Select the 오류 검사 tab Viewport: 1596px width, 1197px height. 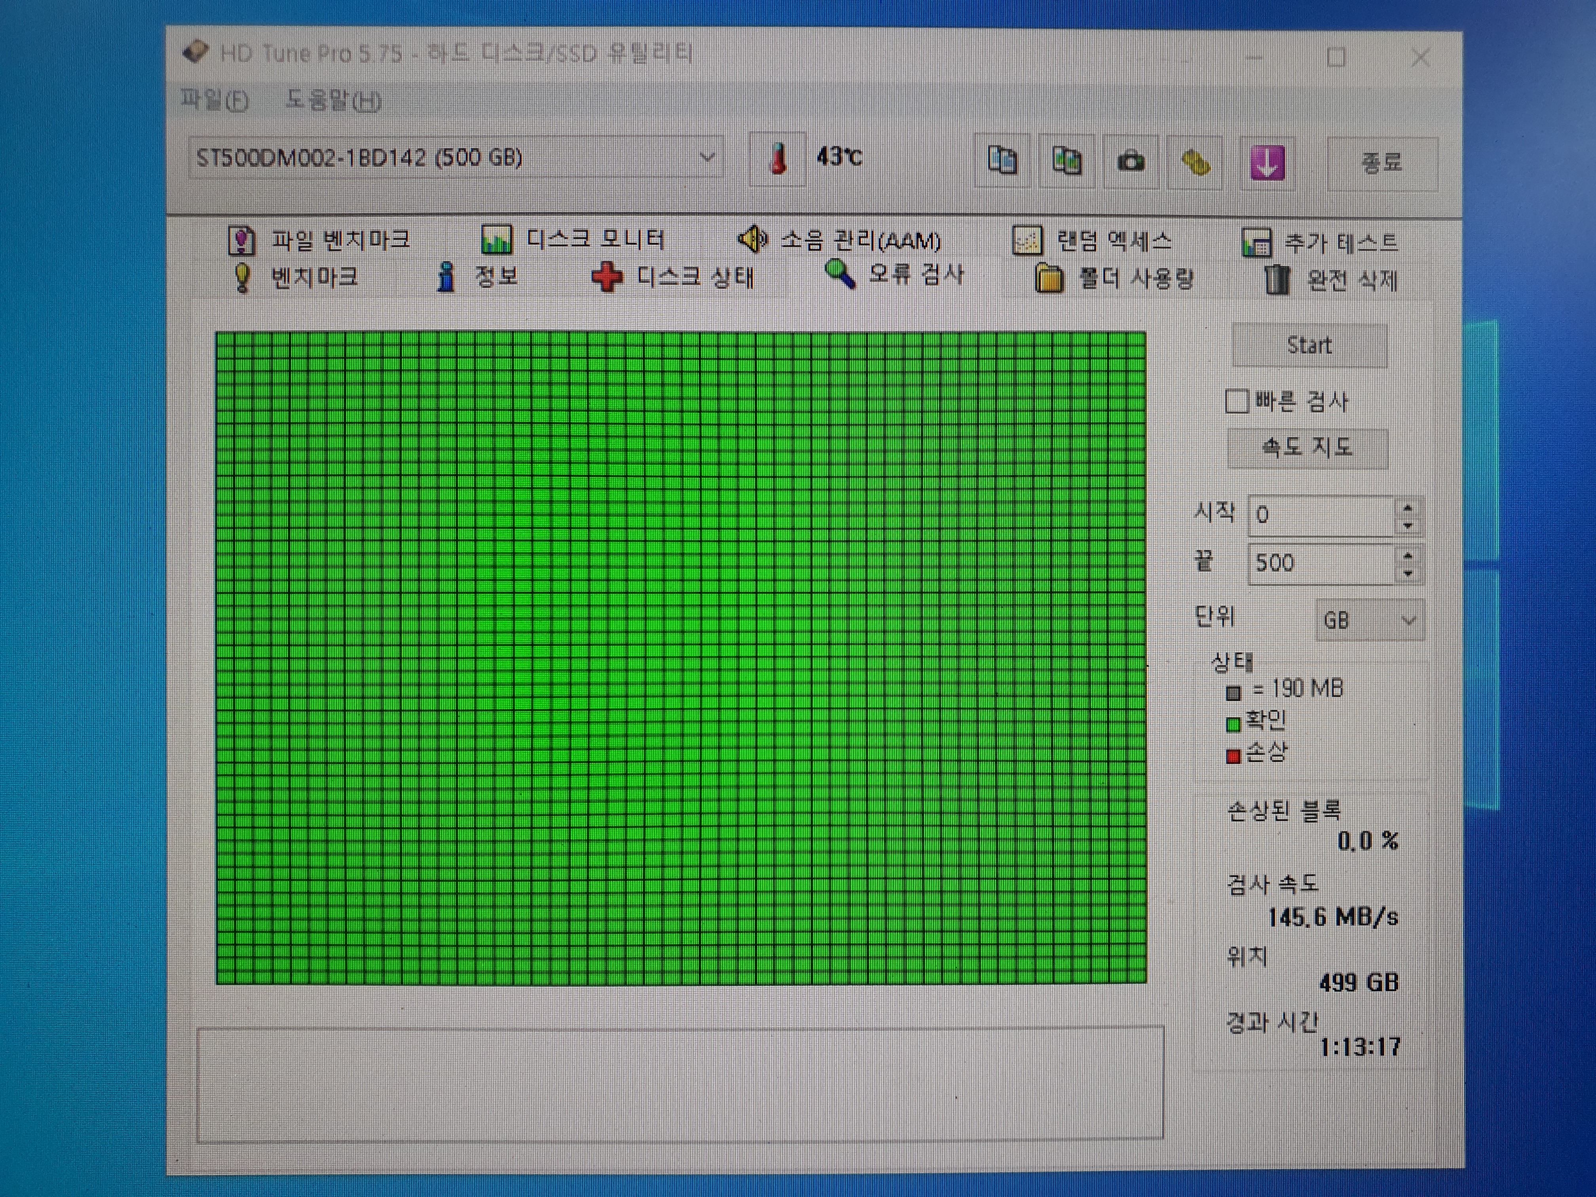click(x=894, y=274)
